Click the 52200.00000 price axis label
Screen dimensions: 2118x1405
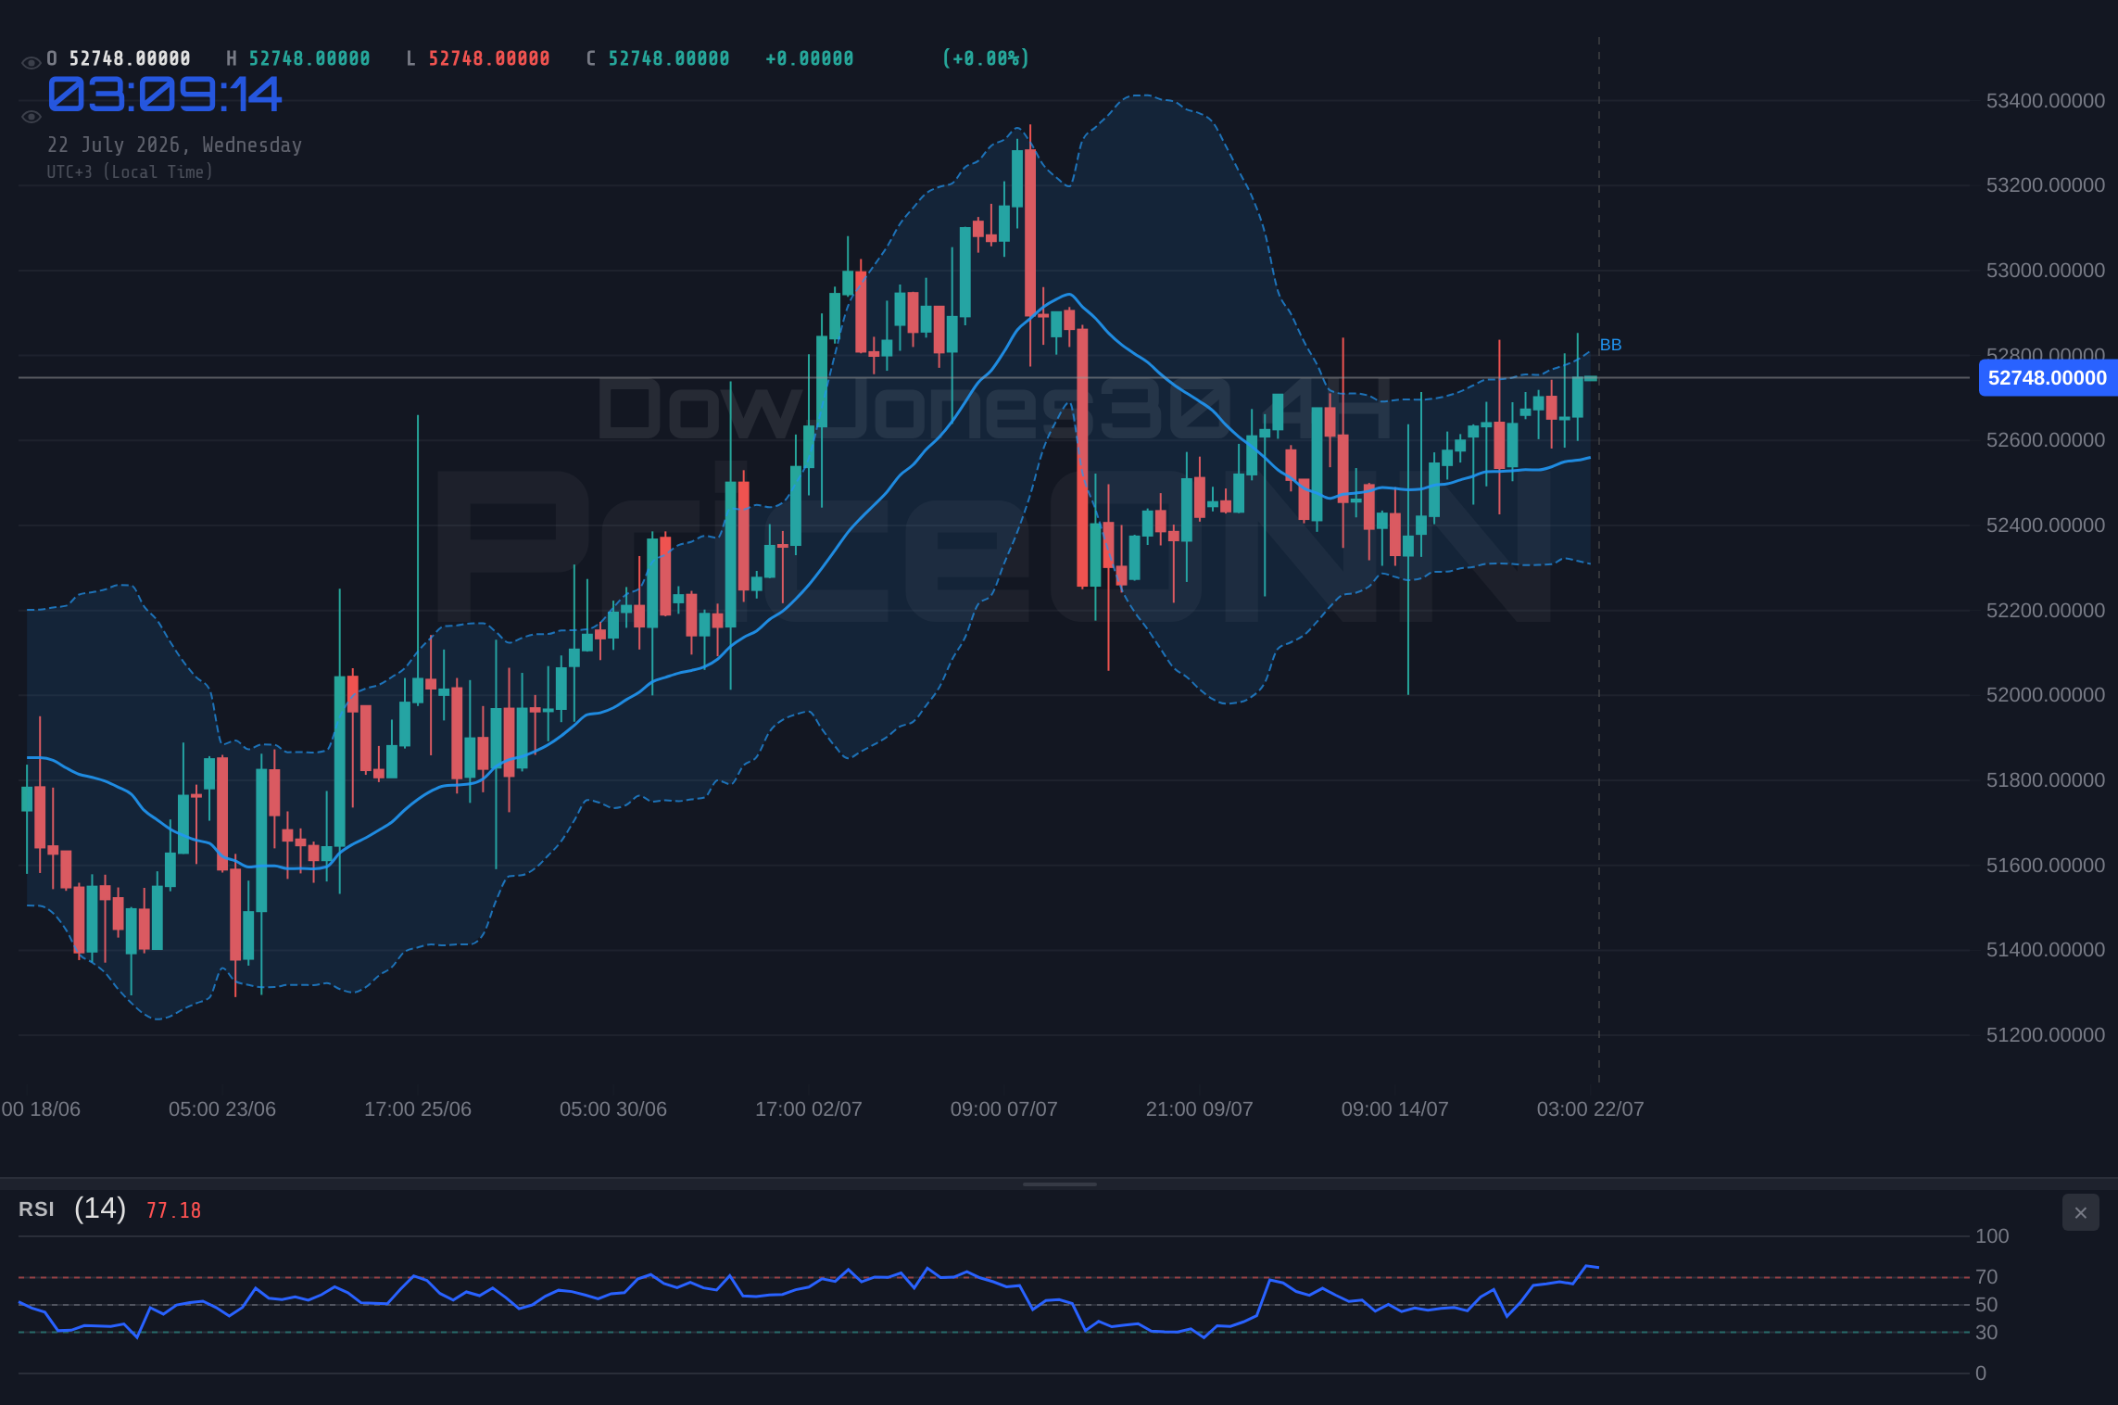coord(2046,611)
